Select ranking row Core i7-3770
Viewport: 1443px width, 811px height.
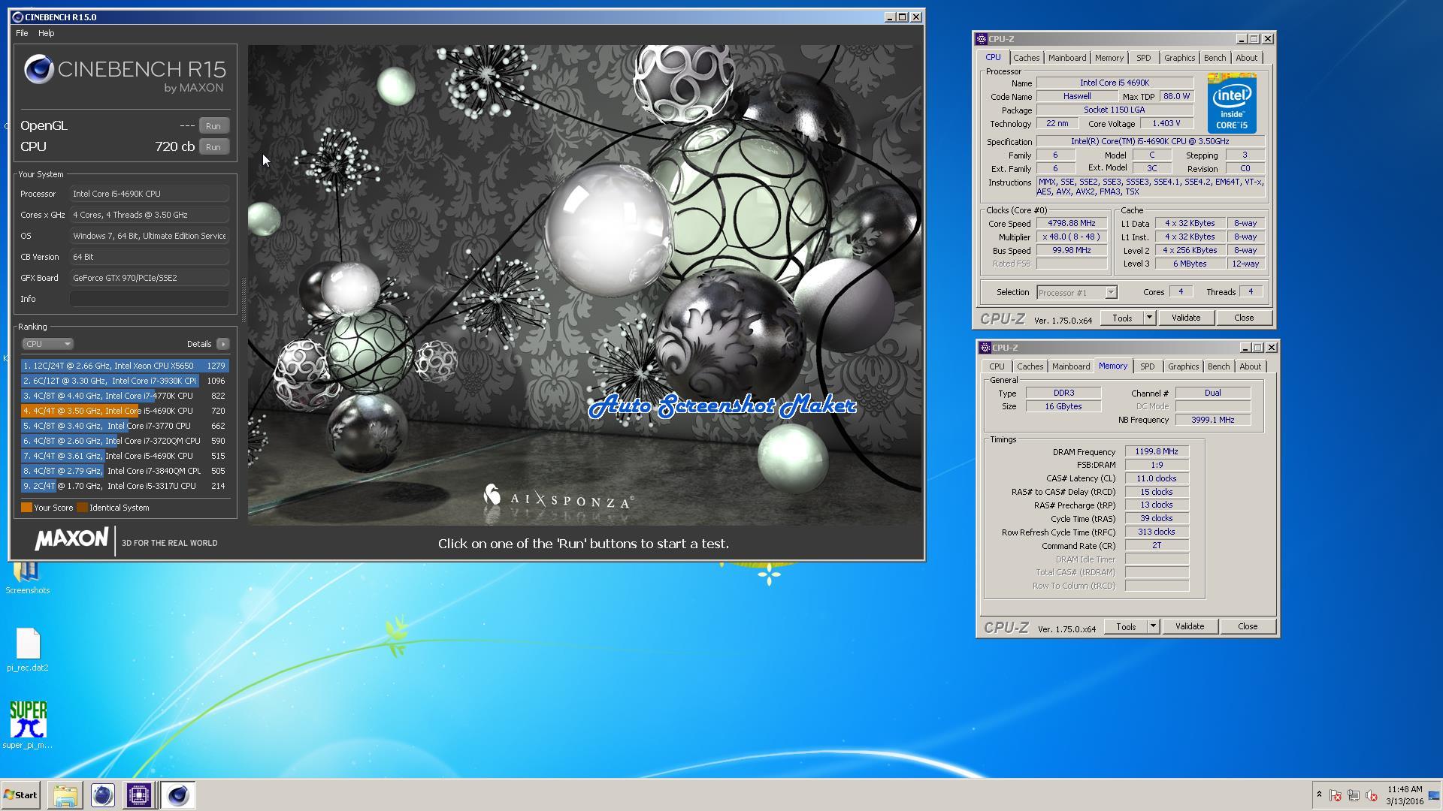click(x=125, y=426)
